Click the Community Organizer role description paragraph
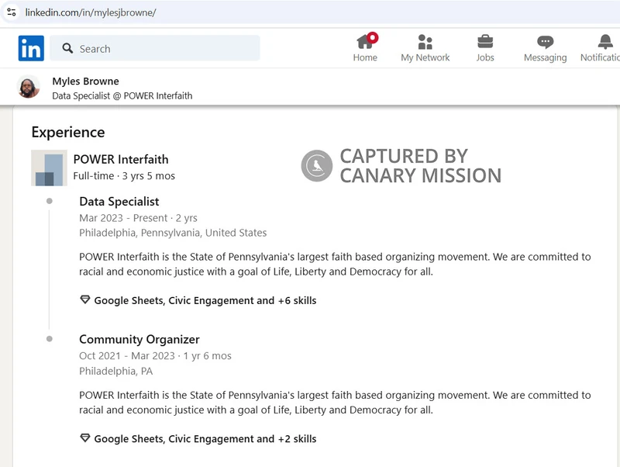The height and width of the screenshot is (467, 620). pos(335,402)
